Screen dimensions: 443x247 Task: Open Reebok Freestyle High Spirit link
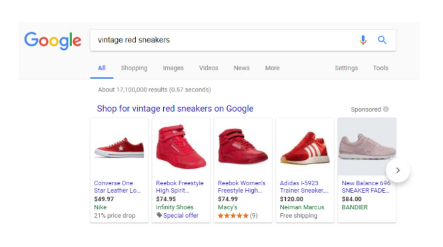point(180,187)
